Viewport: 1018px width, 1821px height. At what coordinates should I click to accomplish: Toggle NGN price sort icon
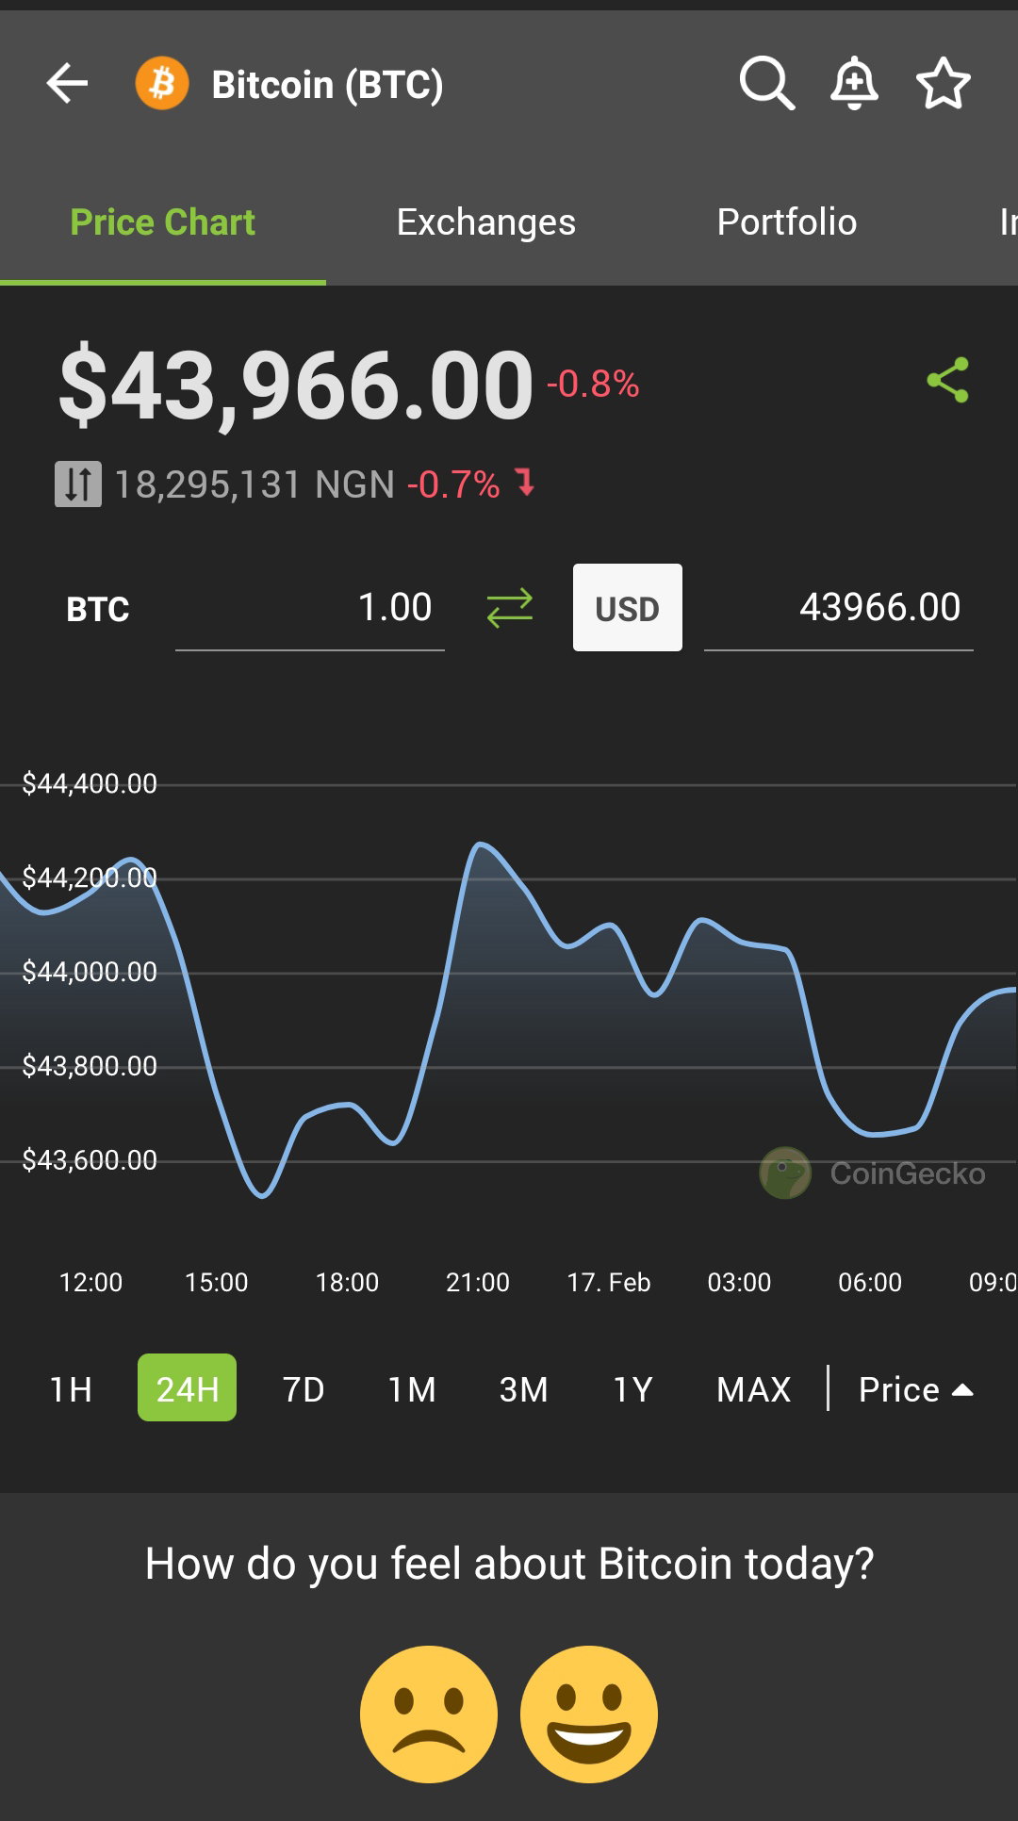[x=78, y=484]
